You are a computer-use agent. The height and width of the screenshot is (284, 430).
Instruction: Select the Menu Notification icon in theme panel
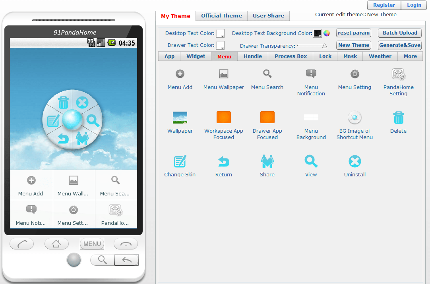(311, 73)
